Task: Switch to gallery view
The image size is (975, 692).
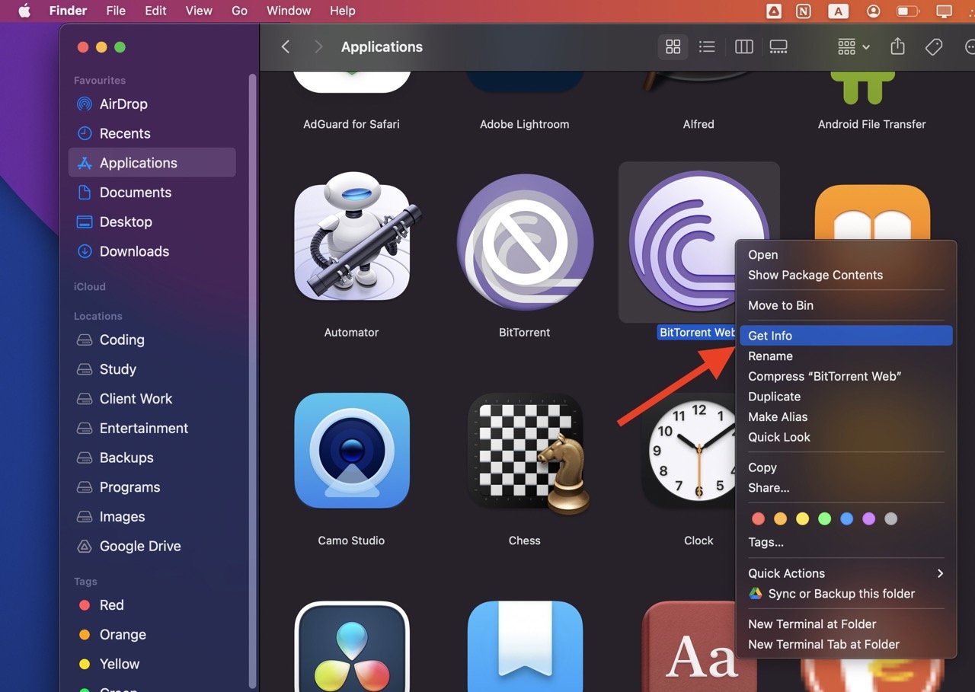Action: 778,47
